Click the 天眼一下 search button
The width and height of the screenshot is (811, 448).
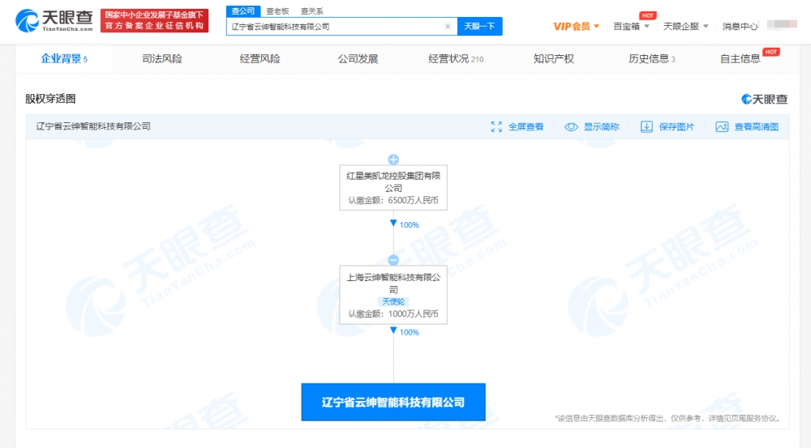click(x=479, y=27)
